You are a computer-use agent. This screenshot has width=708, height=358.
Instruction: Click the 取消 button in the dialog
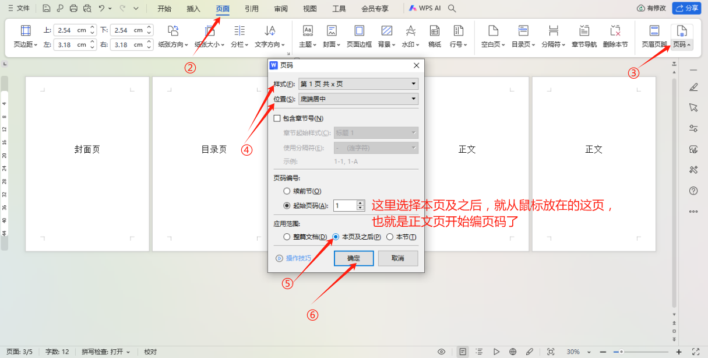[398, 258]
